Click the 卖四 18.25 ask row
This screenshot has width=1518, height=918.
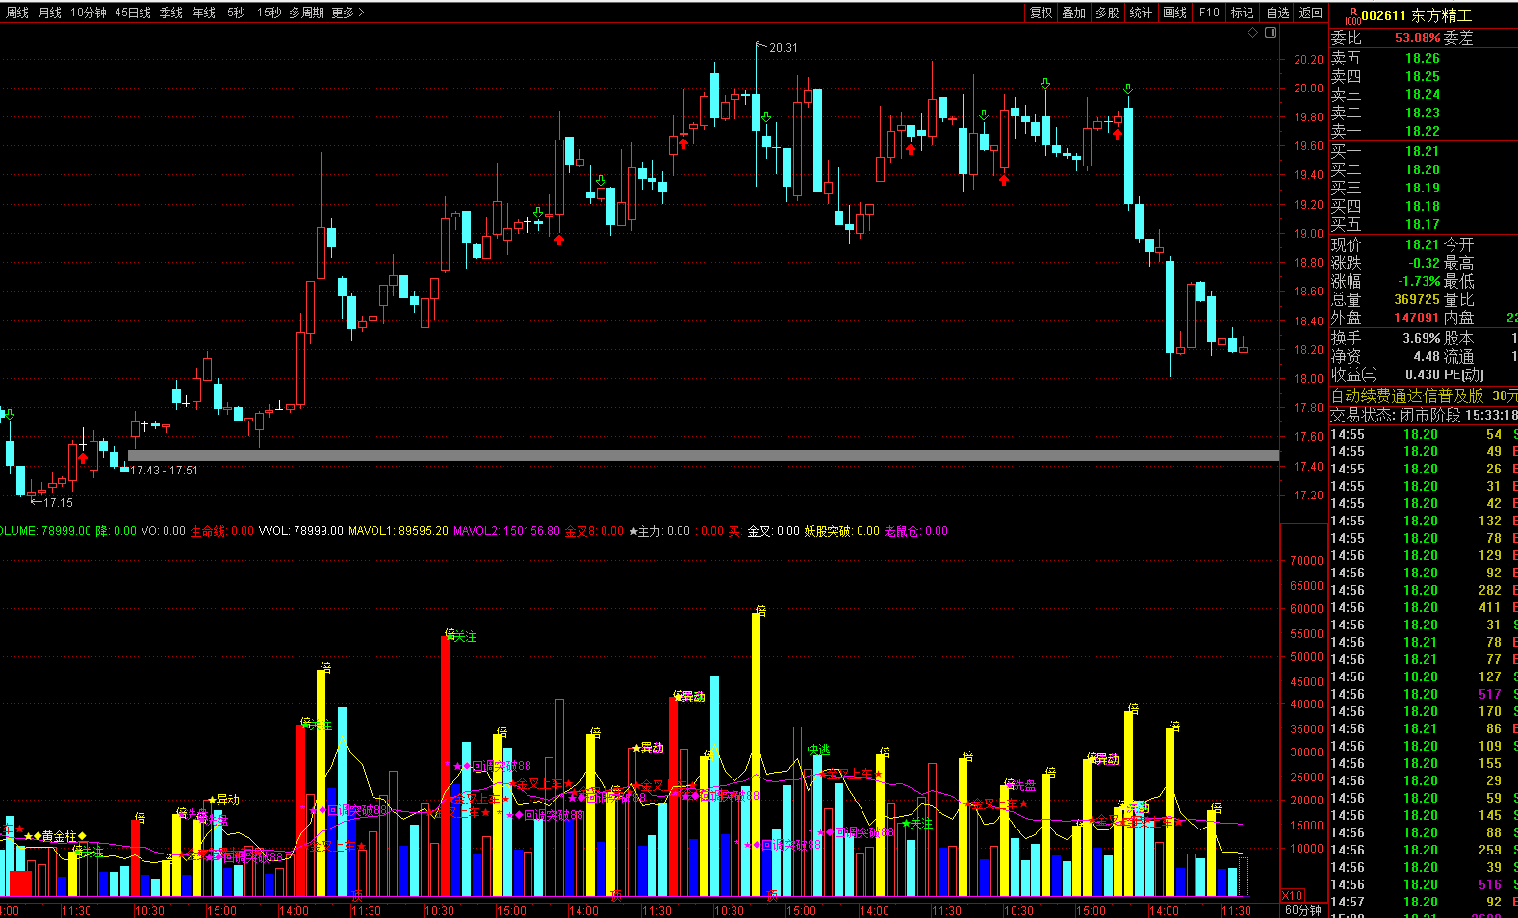[x=1424, y=76]
